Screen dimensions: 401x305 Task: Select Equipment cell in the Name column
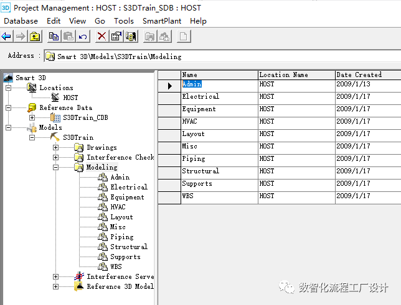click(219, 111)
